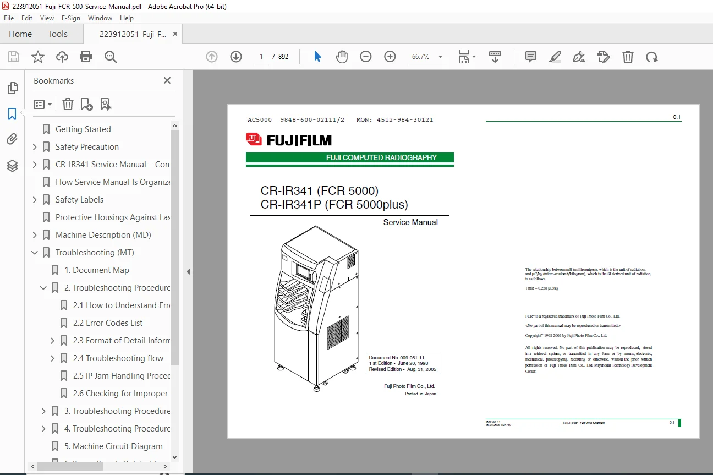Click the bookmarks panel vertical scrollbar
This screenshot has width=713, height=475.
(x=175, y=248)
